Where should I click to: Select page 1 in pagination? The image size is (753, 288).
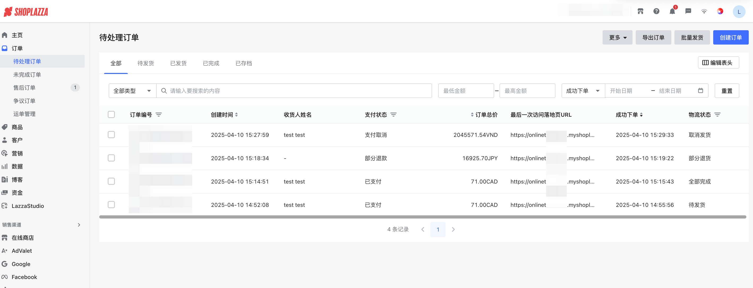(438, 230)
